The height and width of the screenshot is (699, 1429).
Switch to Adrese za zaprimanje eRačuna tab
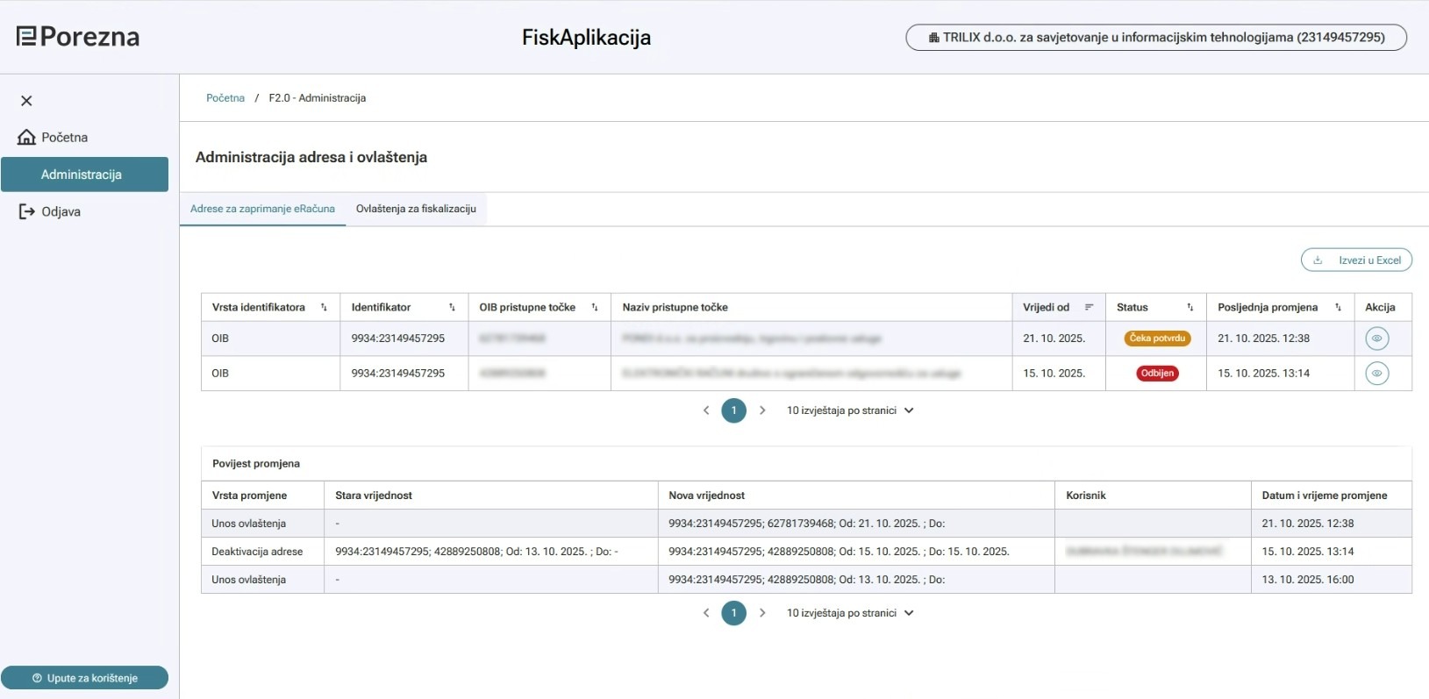pyautogui.click(x=262, y=209)
